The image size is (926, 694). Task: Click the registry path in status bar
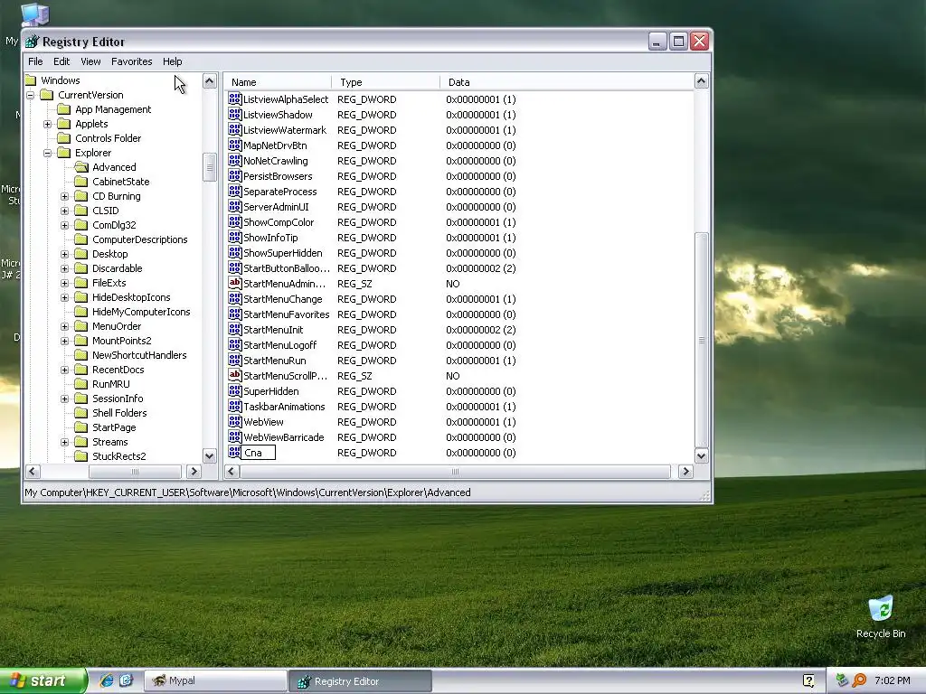[248, 492]
